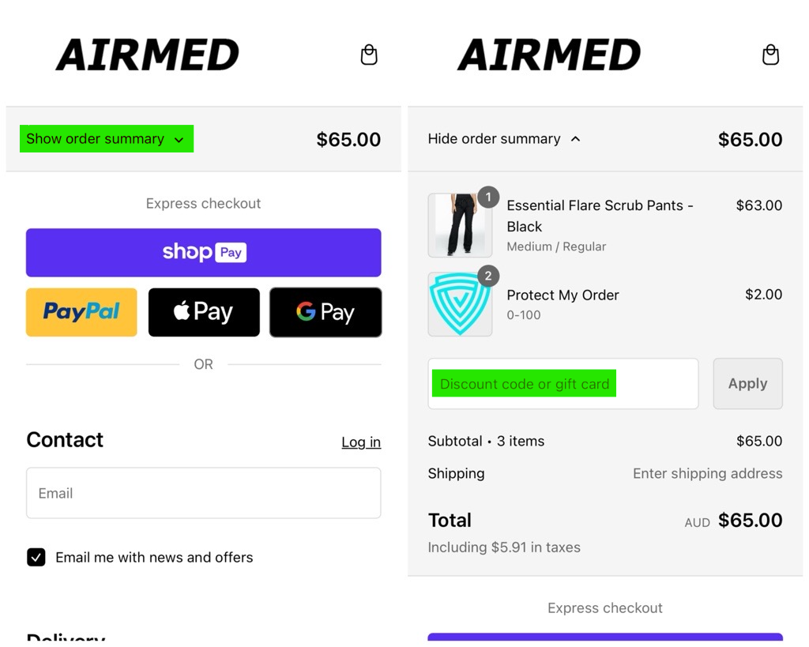This screenshot has height=647, width=809.
Task: Click the AIRMED logo on left screen
Action: tap(148, 55)
